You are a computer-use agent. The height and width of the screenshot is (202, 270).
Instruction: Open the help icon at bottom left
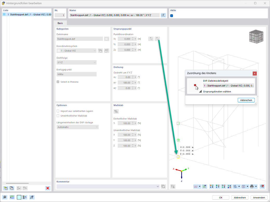[5, 197]
